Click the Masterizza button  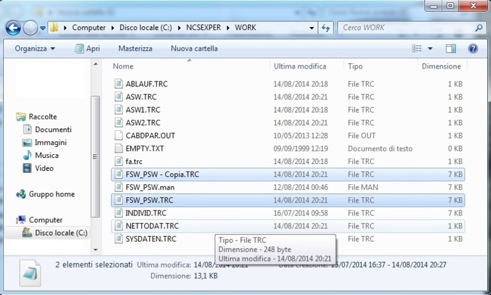(x=135, y=48)
